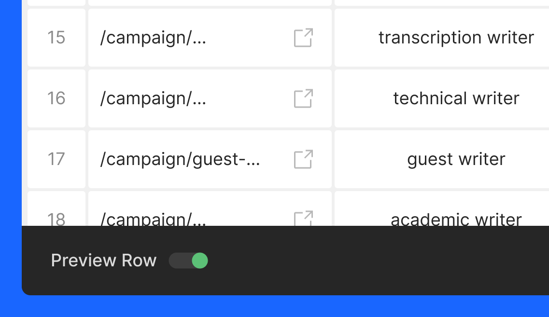Open external link icon in row 15
This screenshot has height=317, width=549.
click(x=303, y=38)
